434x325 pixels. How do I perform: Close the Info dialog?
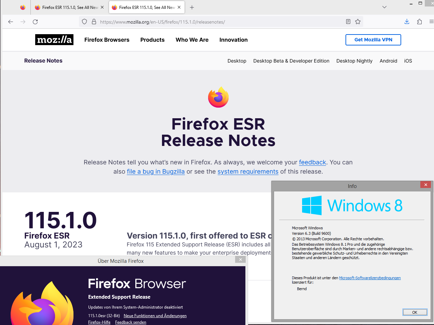(x=425, y=185)
